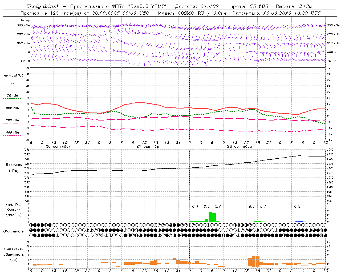Screen dimensions: 341x273
Task: Select the 'Долгота: 61.407' header field
Action: click(x=197, y=6)
